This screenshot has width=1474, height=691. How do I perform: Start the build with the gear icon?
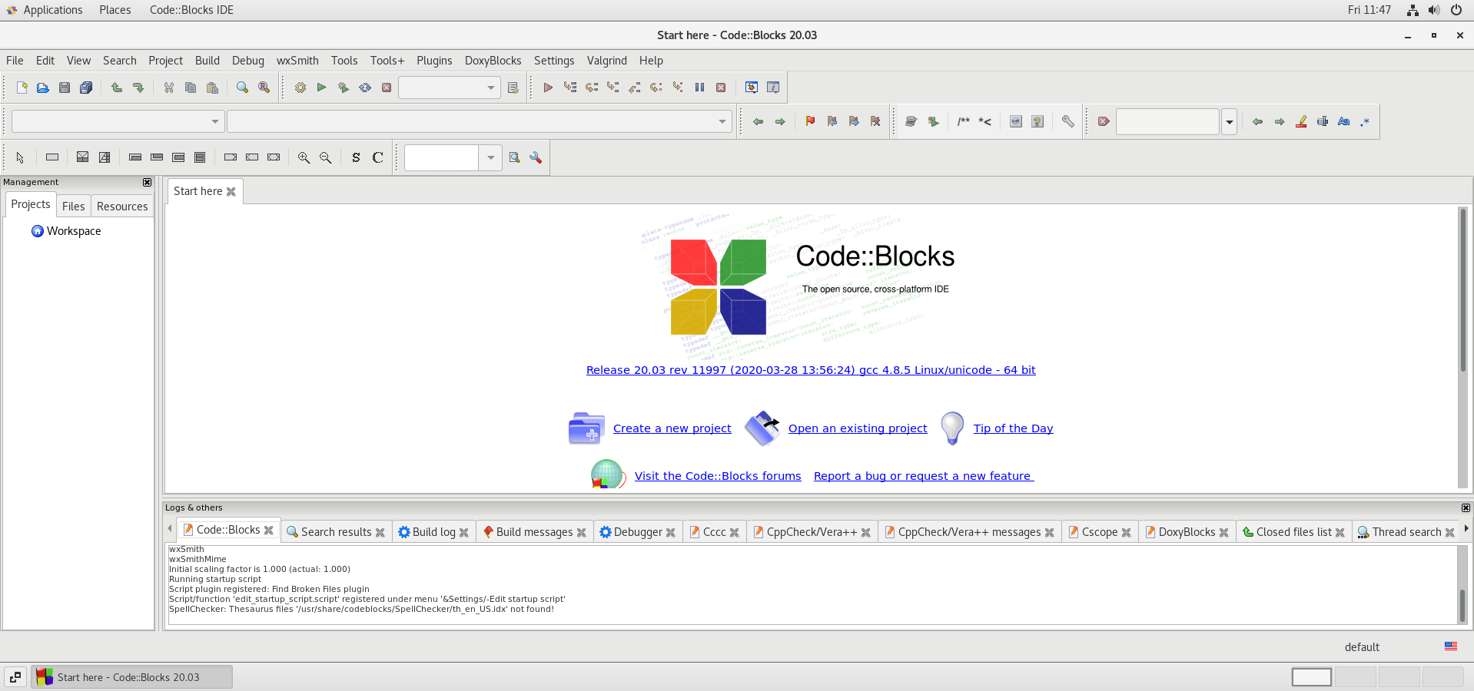pyautogui.click(x=299, y=88)
